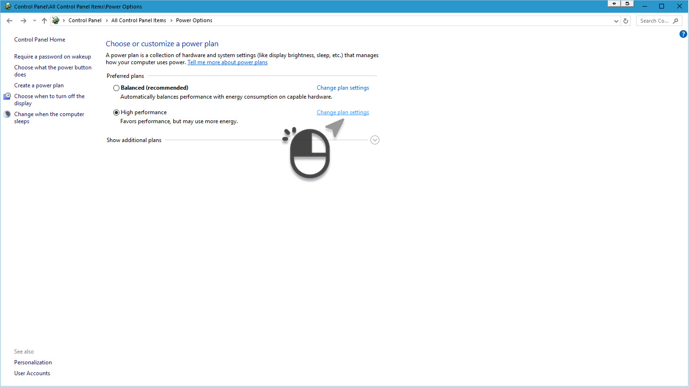Open the address bar history dropdown
689x387 pixels.
click(616, 21)
